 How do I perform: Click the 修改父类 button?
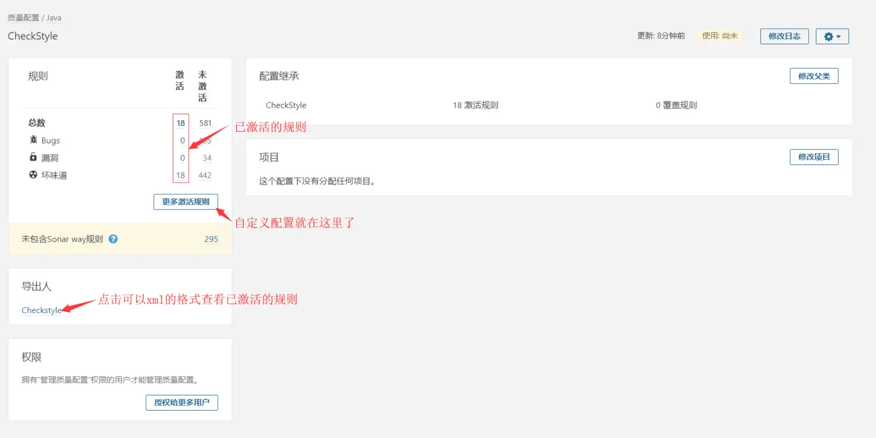[x=814, y=75]
